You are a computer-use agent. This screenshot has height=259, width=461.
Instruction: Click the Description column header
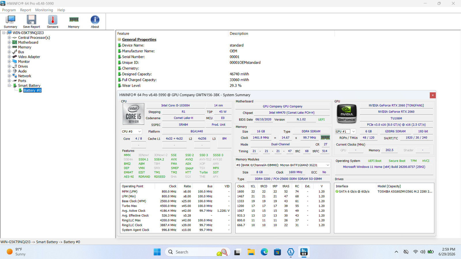coord(281,34)
